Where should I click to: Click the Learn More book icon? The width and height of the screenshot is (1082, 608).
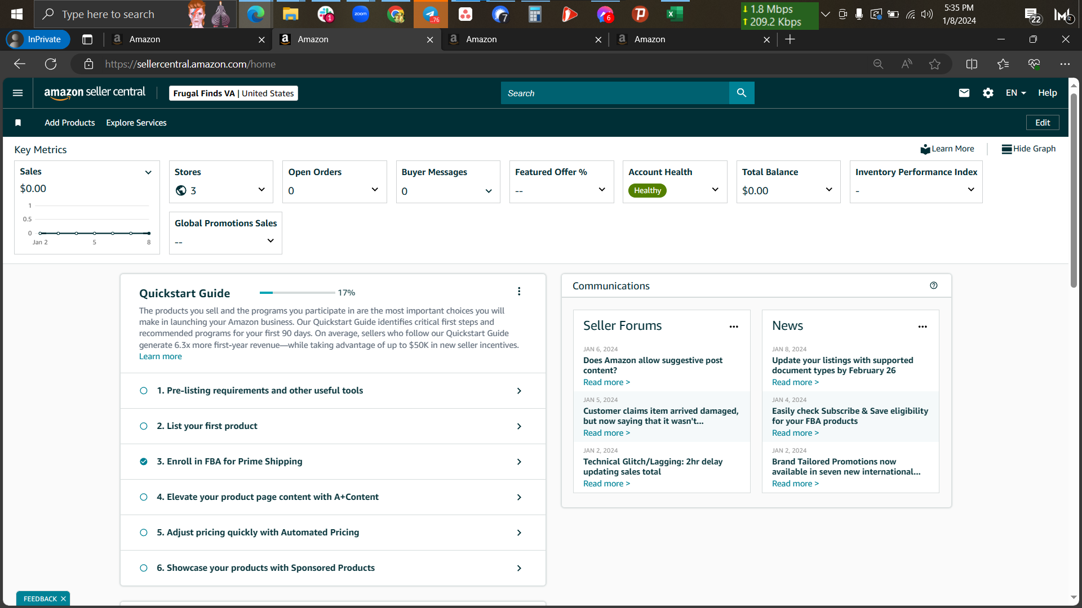click(x=925, y=149)
